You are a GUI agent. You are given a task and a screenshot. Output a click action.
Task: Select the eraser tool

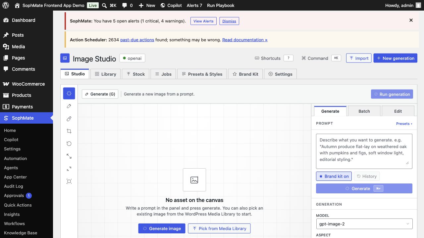69,119
